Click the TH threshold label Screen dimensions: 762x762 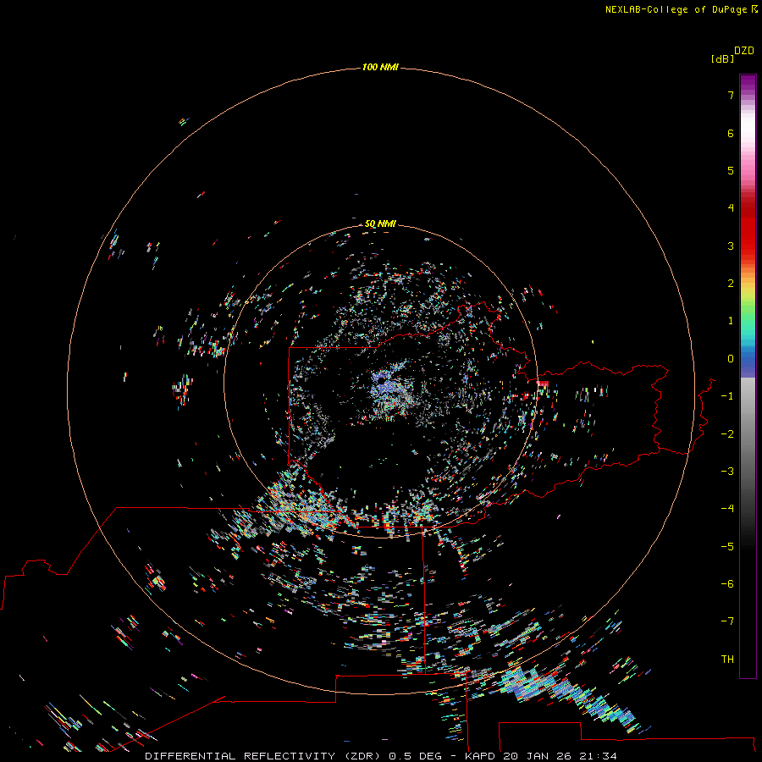point(727,660)
